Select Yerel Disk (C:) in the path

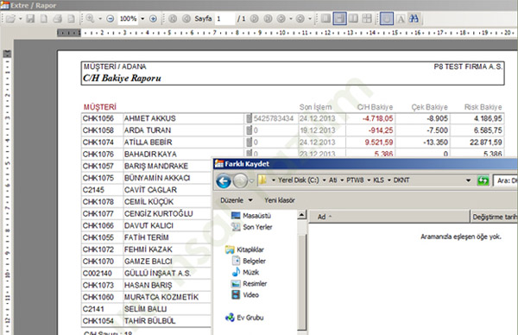[x=299, y=180]
